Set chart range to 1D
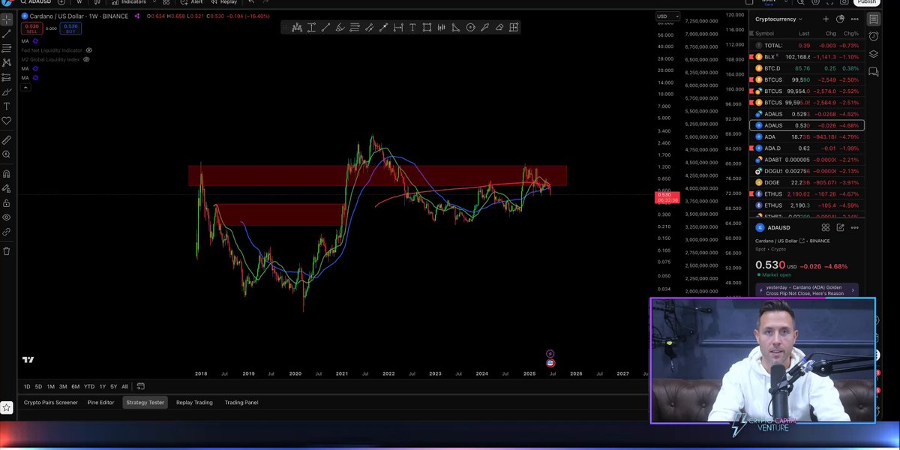This screenshot has width=900, height=450. tap(27, 386)
